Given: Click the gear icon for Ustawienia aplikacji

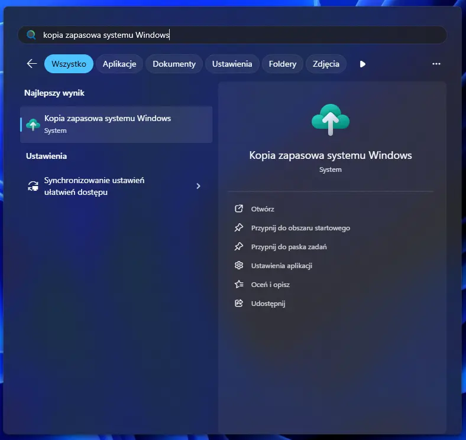Looking at the screenshot, I should point(239,265).
